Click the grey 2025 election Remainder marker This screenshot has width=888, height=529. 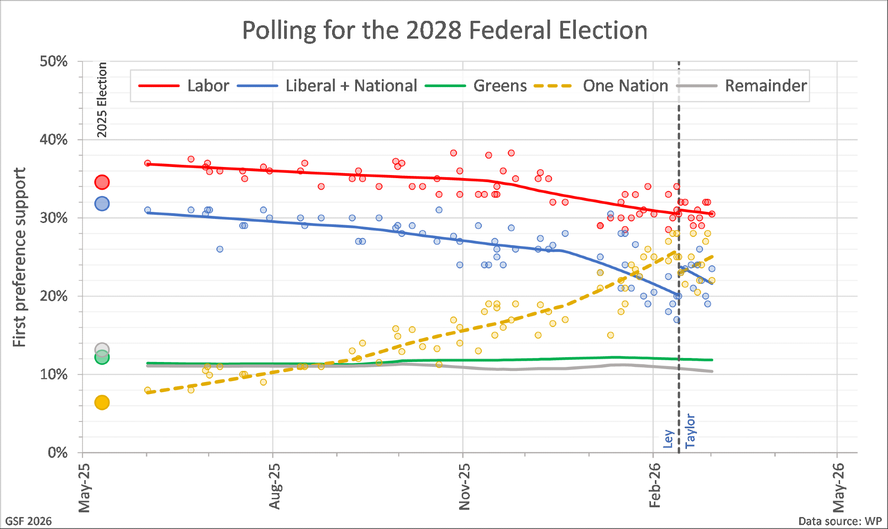point(102,349)
